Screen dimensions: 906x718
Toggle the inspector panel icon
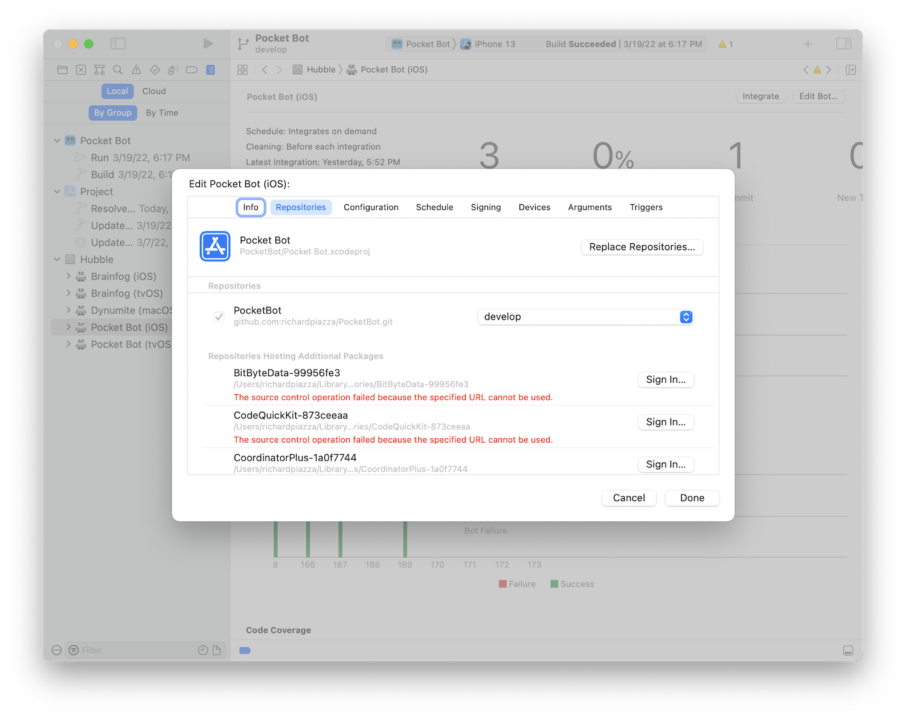[844, 43]
